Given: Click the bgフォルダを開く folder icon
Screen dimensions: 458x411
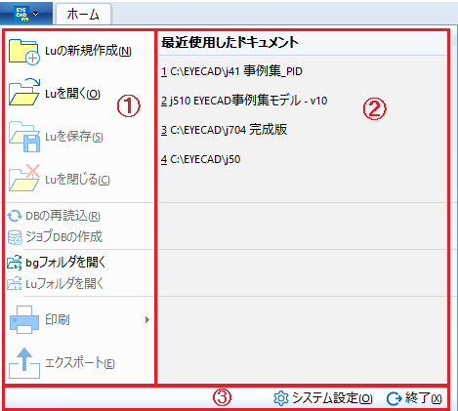Looking at the screenshot, I should click(x=15, y=263).
